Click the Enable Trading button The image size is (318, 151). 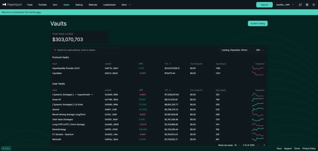click(257, 24)
